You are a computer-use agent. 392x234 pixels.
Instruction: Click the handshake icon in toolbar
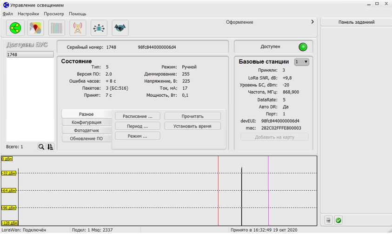pos(120,28)
